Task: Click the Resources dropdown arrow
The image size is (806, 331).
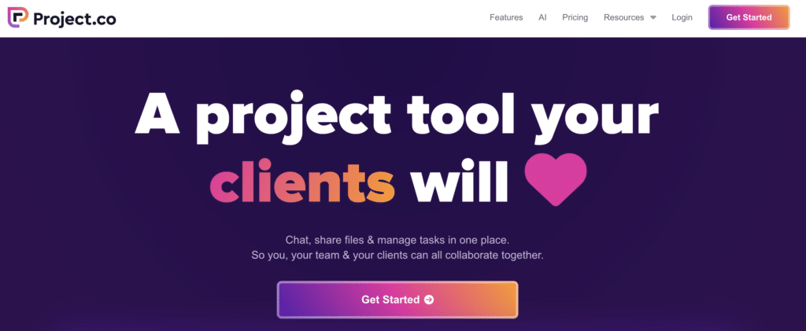Action: pos(653,17)
